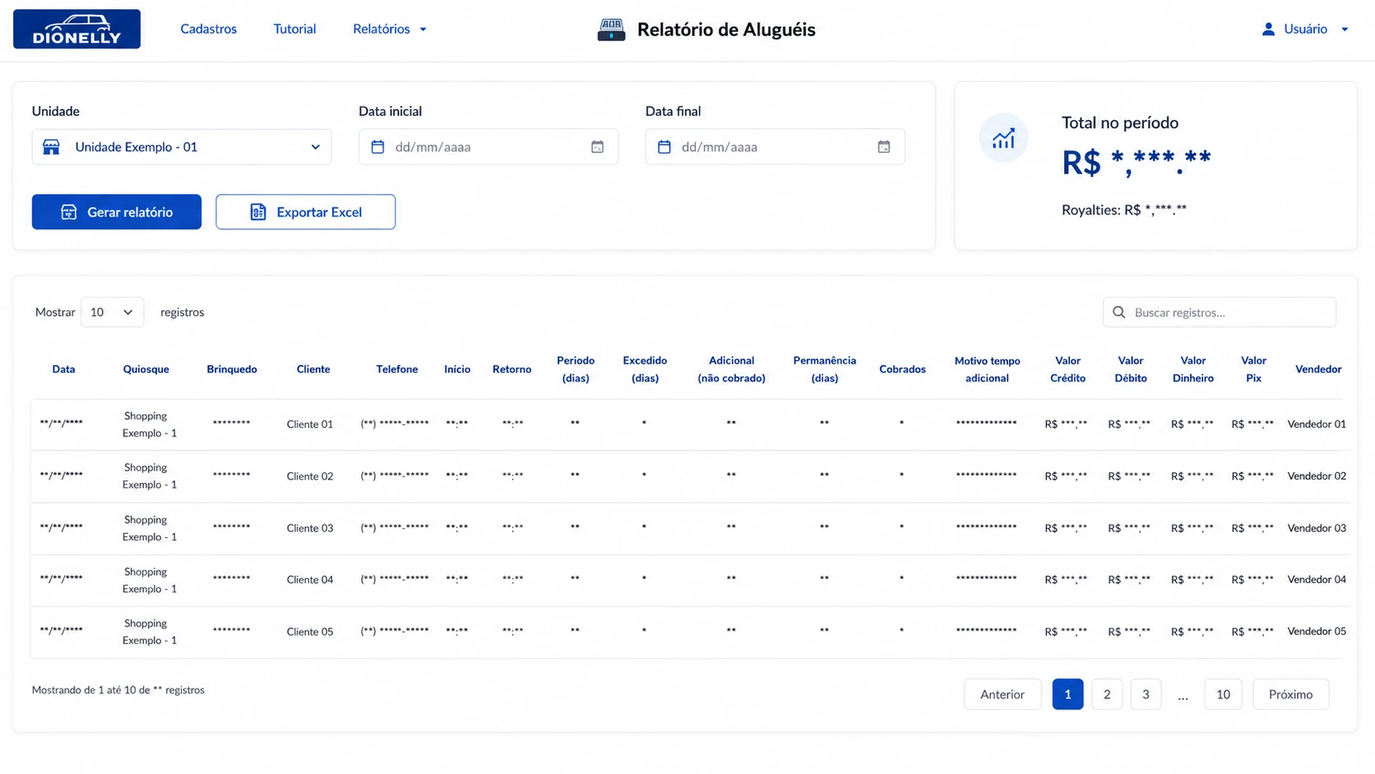Click the growth chart icon in totals card

point(1003,138)
